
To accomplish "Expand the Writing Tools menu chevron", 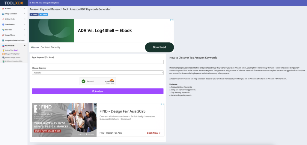I will pos(25,19).
